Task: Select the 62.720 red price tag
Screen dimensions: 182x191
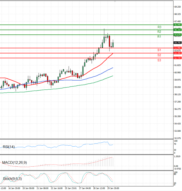Action: (x=177, y=58)
